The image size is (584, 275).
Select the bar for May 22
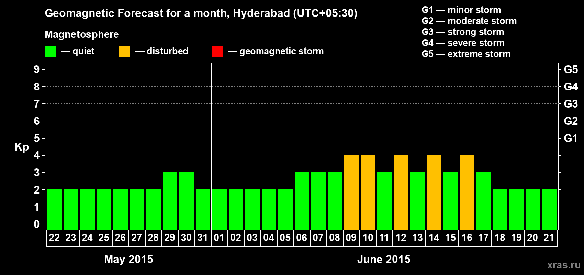click(x=55, y=209)
